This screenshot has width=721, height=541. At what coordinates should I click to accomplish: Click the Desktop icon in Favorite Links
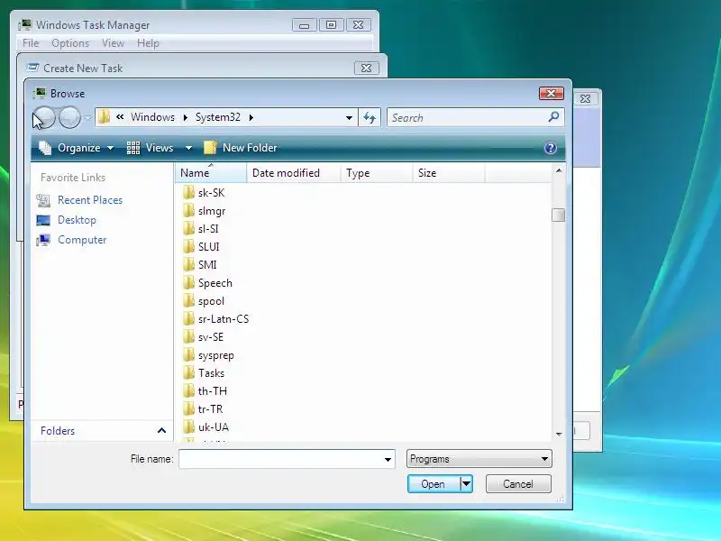[x=43, y=220]
